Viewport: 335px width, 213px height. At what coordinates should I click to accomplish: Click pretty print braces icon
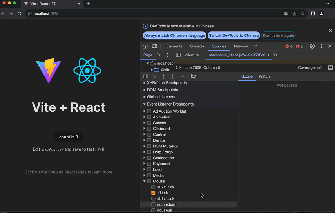[x=178, y=67]
